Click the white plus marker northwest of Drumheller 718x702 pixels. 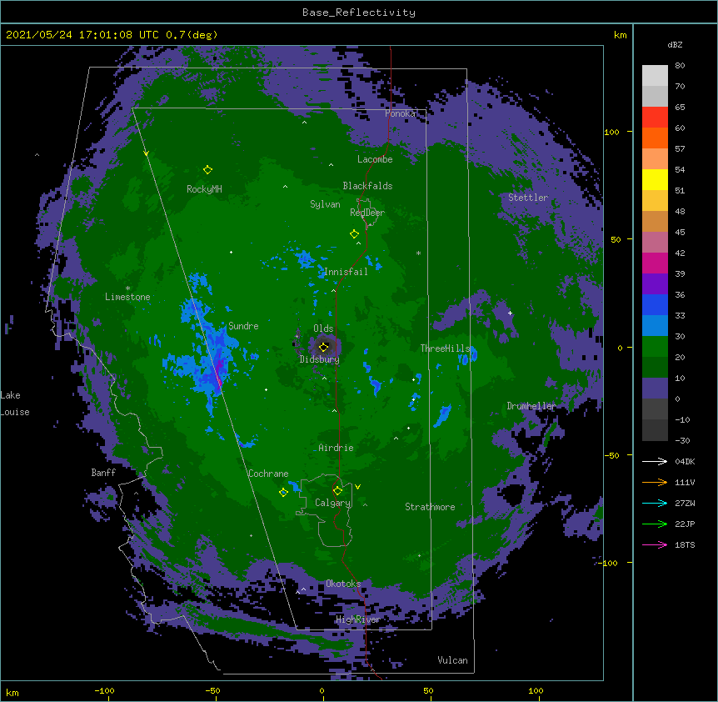pos(510,313)
